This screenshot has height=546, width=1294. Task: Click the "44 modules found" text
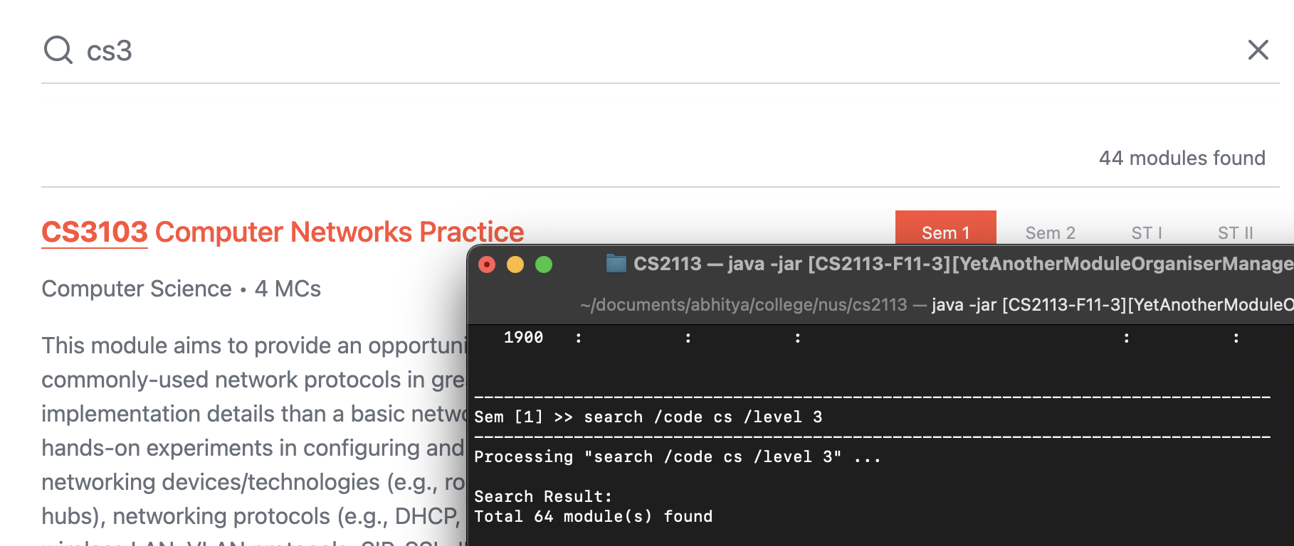tap(1182, 158)
